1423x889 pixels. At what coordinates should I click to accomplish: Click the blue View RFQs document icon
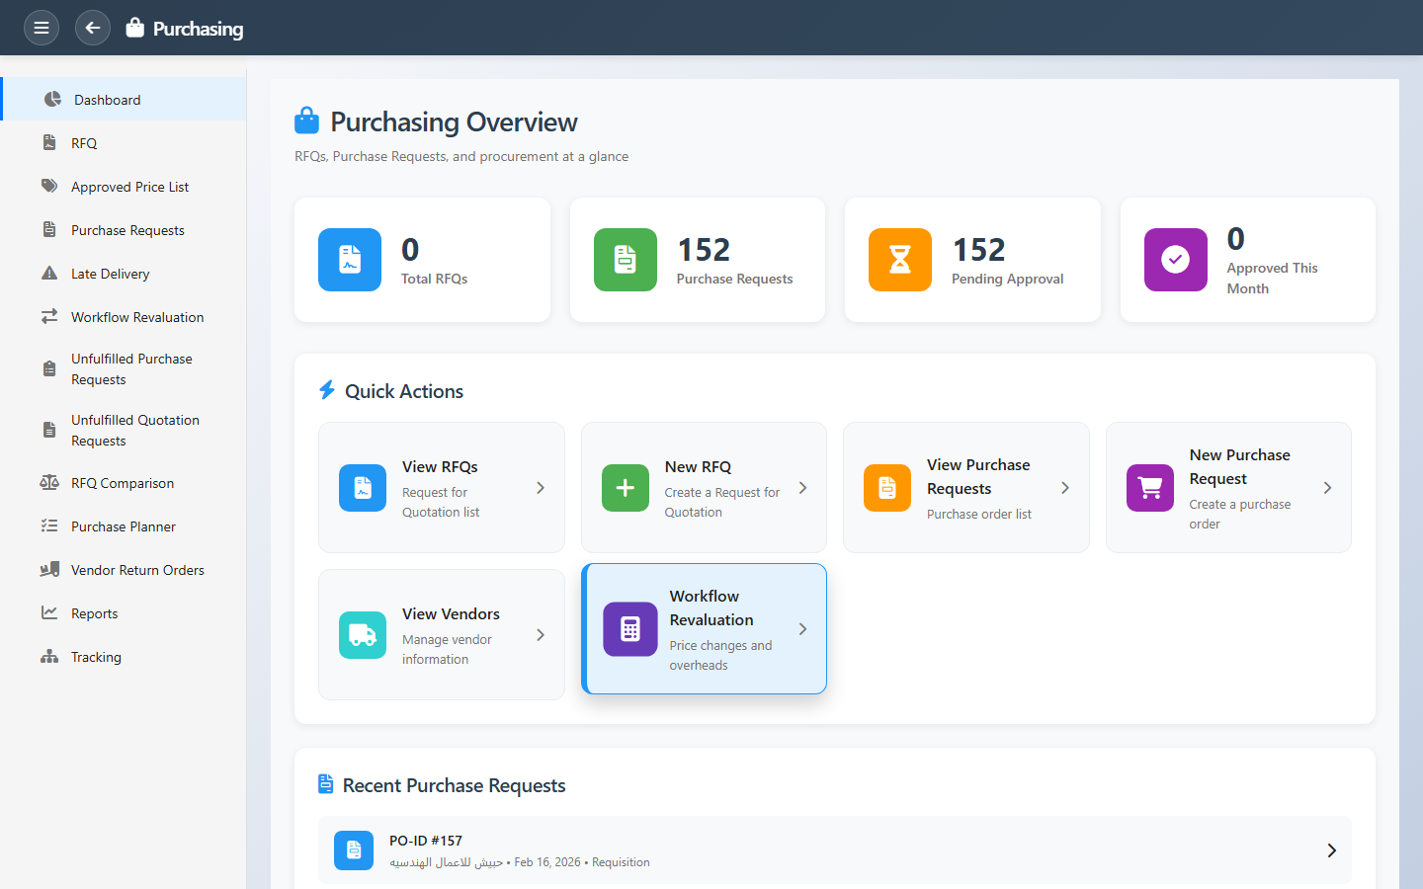click(363, 488)
